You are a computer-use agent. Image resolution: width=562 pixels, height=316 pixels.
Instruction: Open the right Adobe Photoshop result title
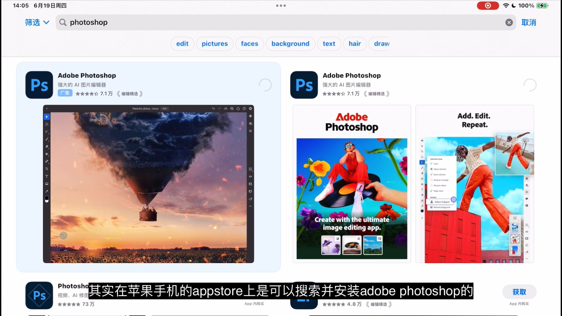352,75
